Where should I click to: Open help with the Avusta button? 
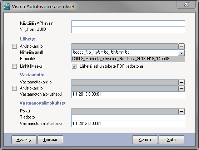(x=145, y=140)
